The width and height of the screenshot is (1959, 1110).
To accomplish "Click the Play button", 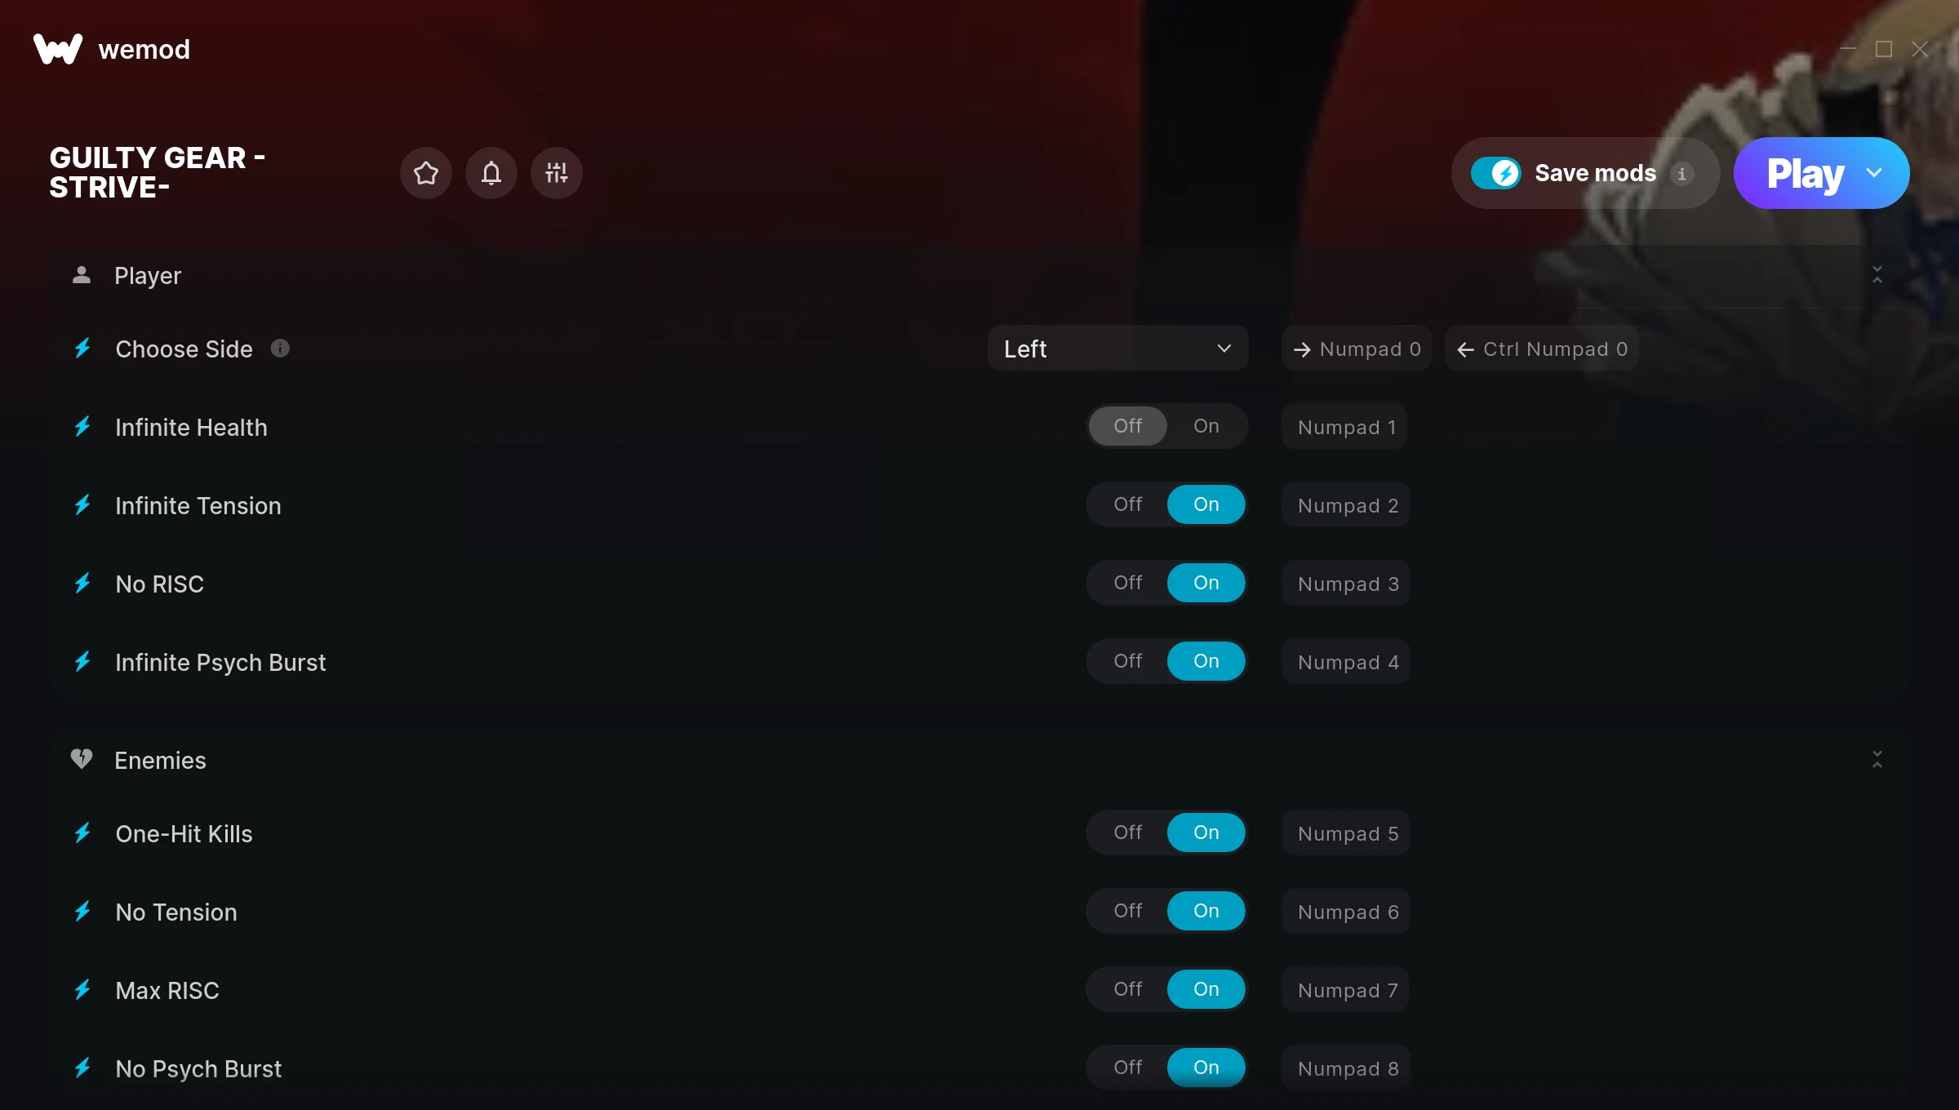I will click(1806, 173).
